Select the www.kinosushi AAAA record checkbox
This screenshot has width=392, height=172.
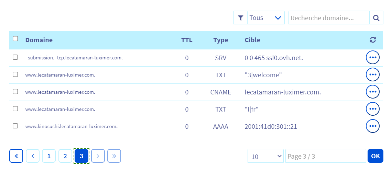(15, 126)
